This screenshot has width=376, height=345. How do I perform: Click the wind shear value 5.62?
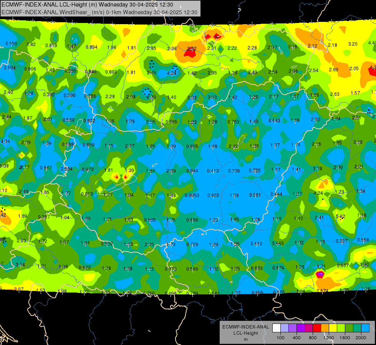click(x=340, y=217)
